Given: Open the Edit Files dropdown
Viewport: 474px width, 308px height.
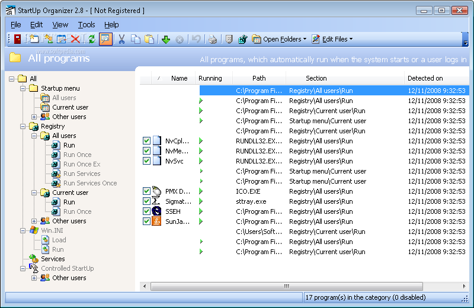Looking at the screenshot, I should tap(332, 39).
